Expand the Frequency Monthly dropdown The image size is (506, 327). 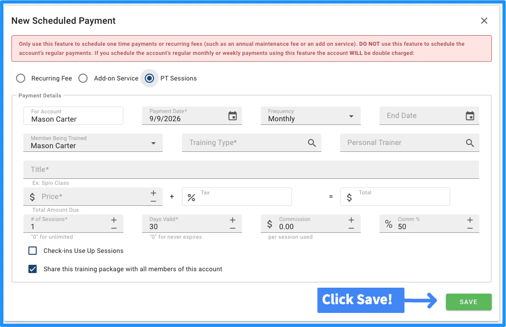[310, 116]
